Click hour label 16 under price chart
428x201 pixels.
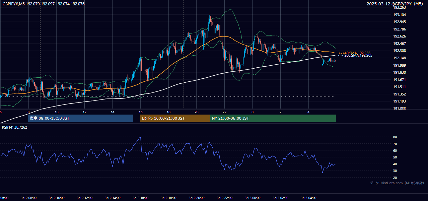pyautogui.click(x=141, y=112)
